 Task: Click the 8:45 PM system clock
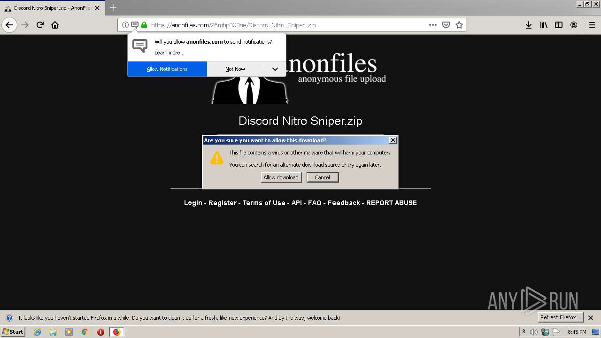click(x=577, y=332)
